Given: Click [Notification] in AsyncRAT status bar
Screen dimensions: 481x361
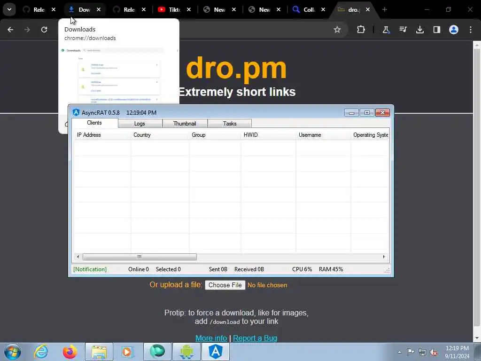Looking at the screenshot, I should 90,269.
